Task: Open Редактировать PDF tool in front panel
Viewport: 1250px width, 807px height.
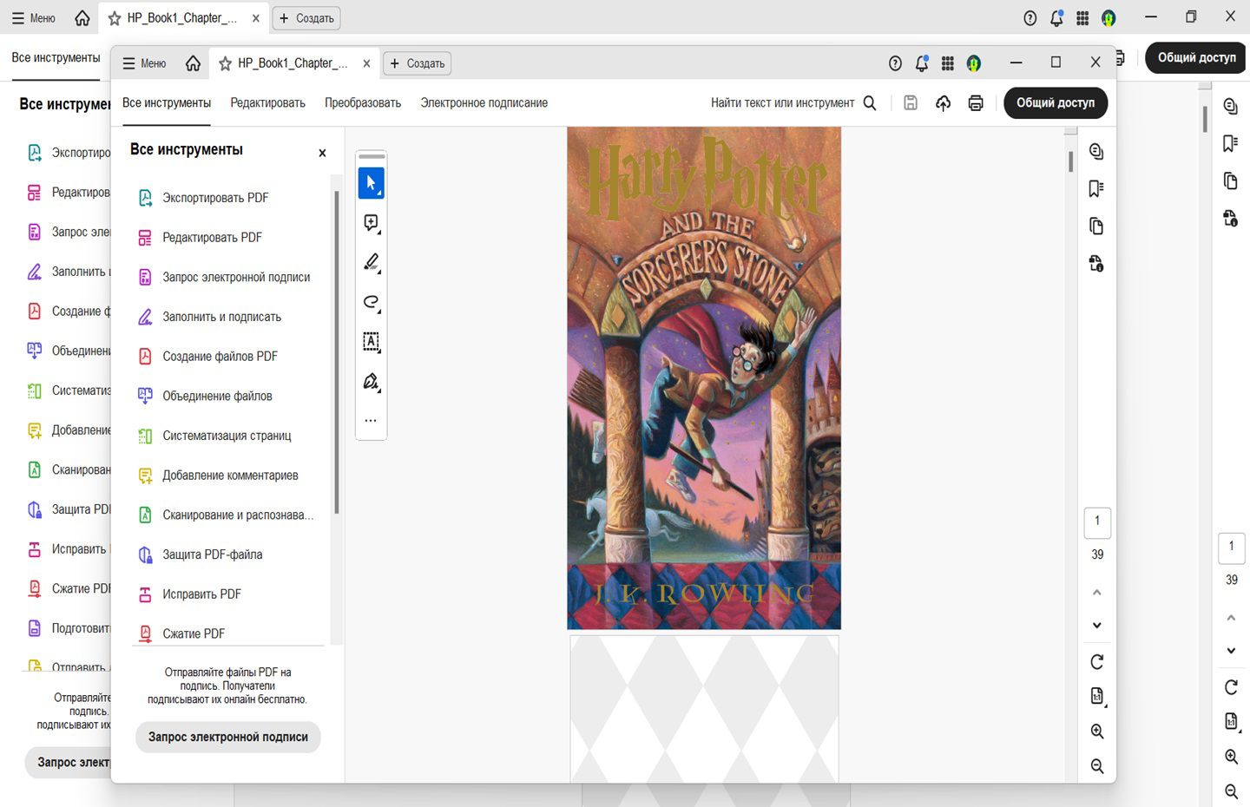Action: click(x=213, y=238)
